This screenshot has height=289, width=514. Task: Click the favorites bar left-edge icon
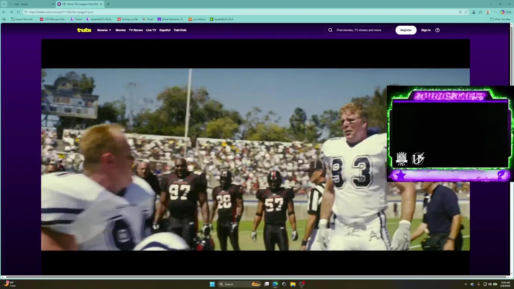point(4,19)
